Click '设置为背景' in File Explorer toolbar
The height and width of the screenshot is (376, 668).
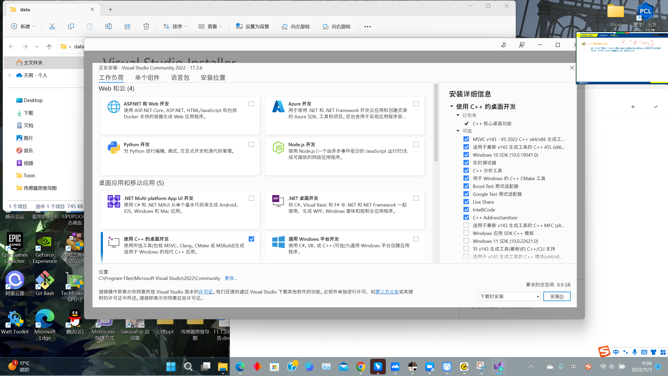pyautogui.click(x=253, y=26)
